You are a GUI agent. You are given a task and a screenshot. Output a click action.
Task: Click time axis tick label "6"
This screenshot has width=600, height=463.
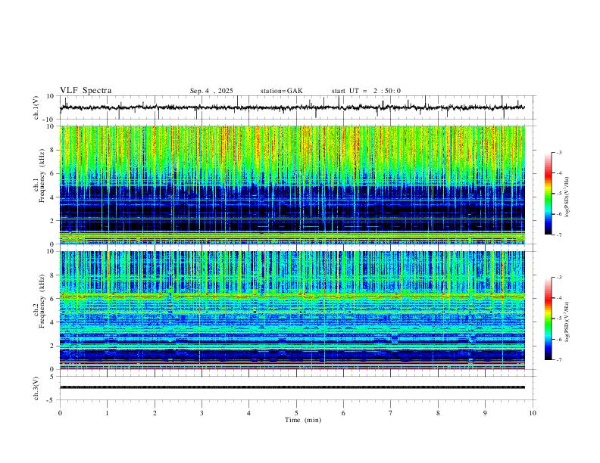click(x=343, y=413)
